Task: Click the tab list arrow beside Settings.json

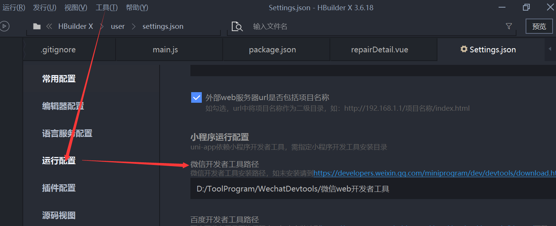Action: (550, 49)
